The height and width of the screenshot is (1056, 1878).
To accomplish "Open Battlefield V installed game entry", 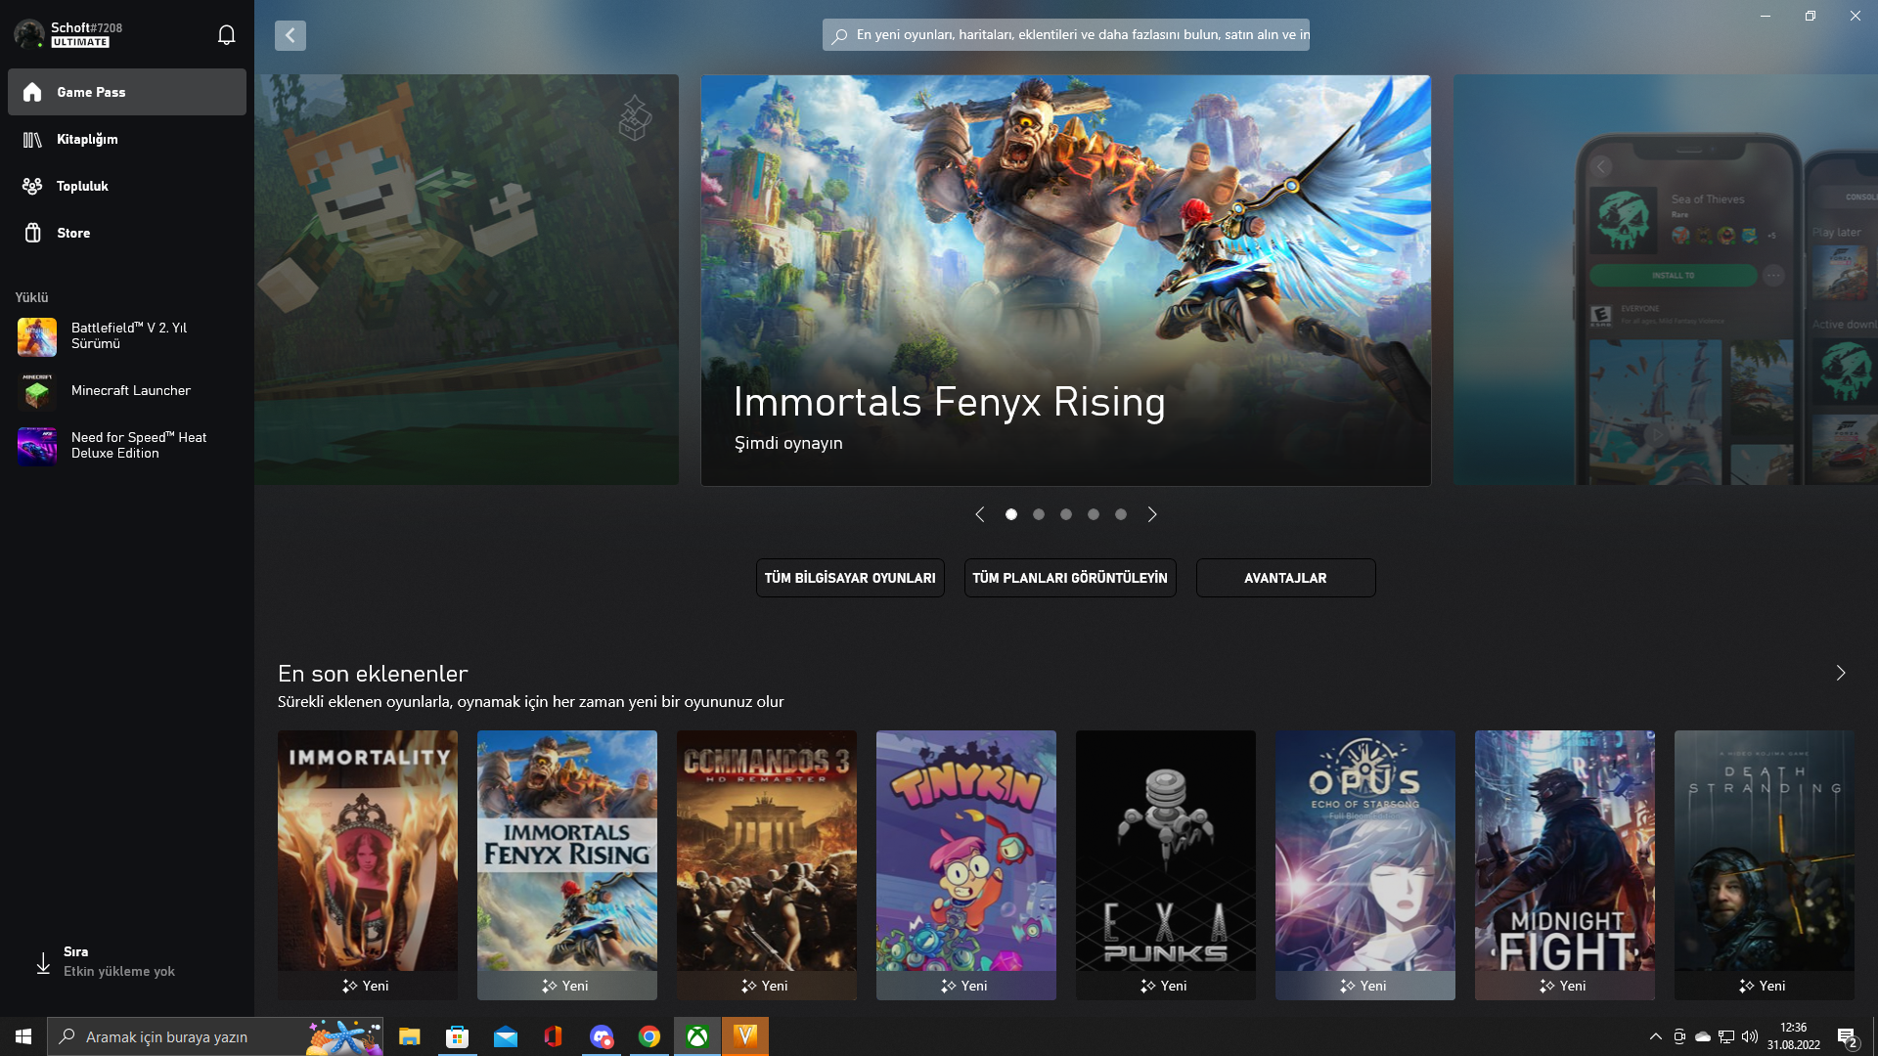I will (x=128, y=335).
